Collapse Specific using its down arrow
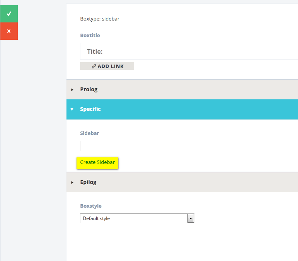 [72, 109]
